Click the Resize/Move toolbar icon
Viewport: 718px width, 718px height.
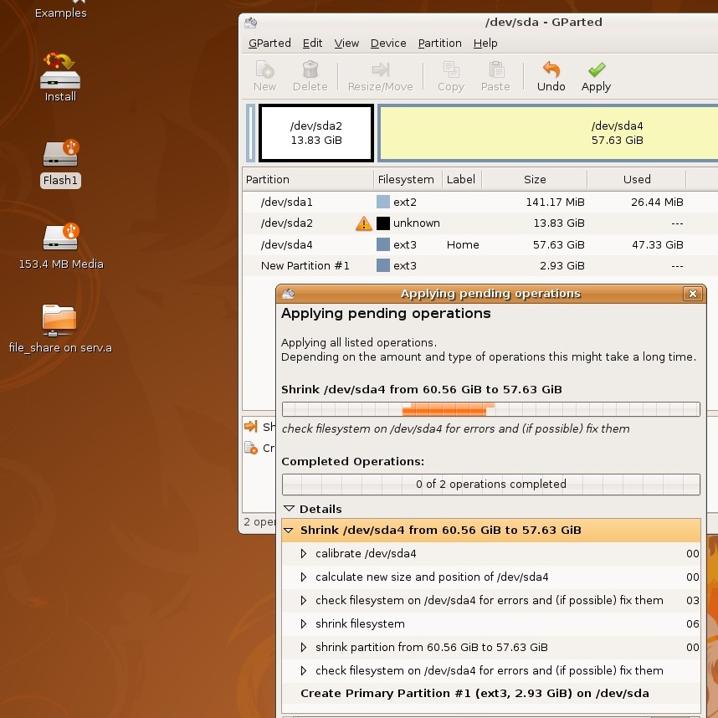click(x=380, y=76)
